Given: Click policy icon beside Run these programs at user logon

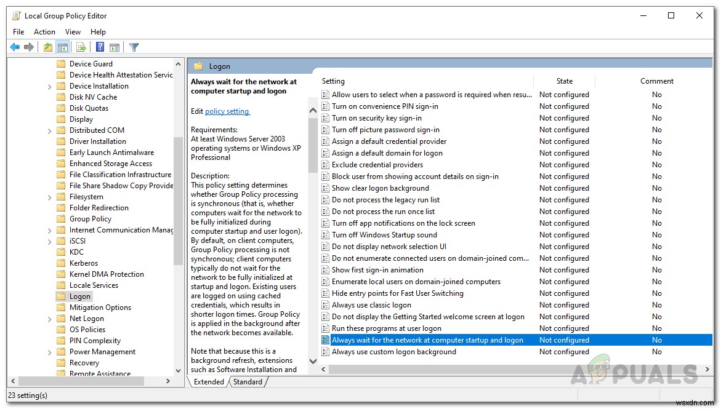Looking at the screenshot, I should [x=326, y=328].
